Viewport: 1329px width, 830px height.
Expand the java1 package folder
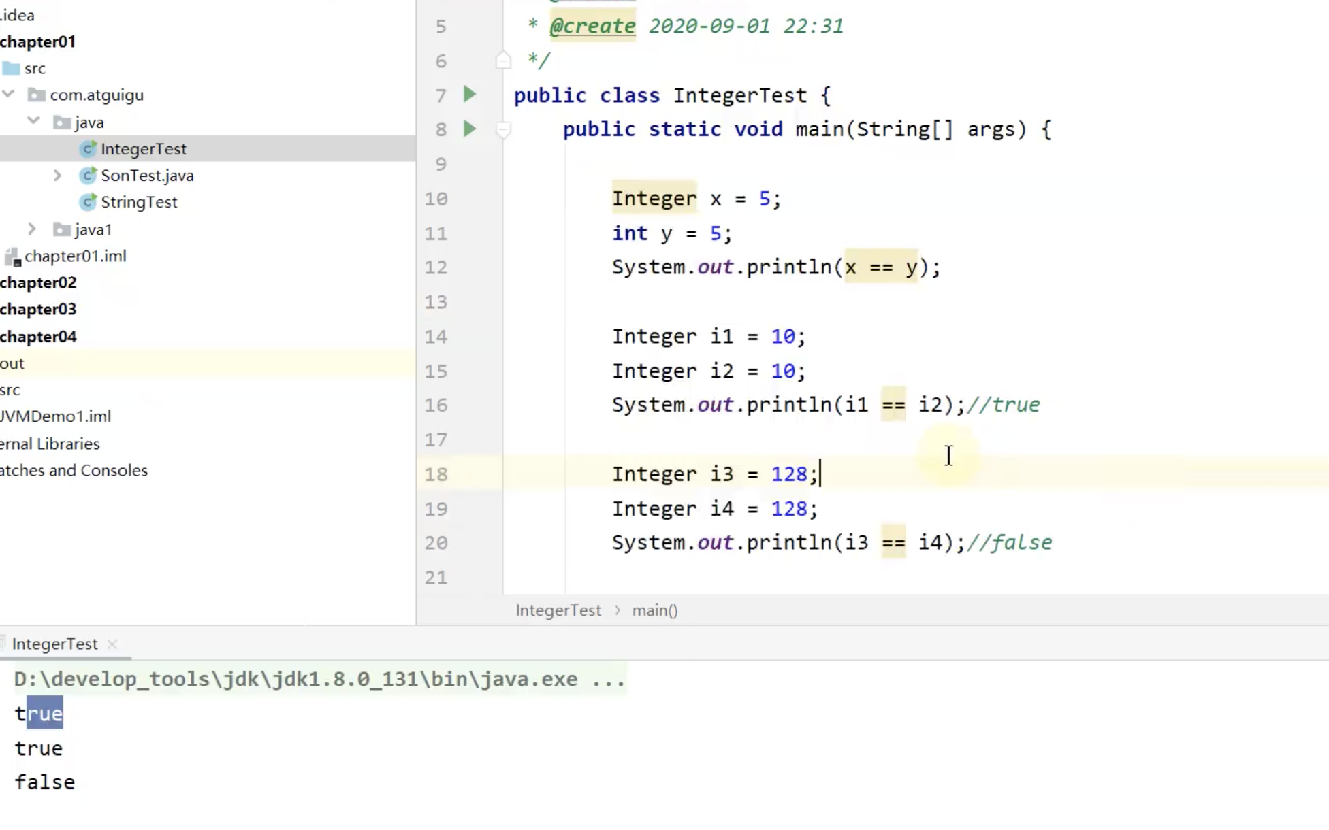coord(32,229)
